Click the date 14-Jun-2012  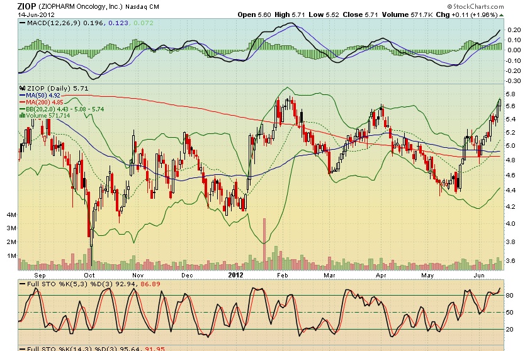36,14
